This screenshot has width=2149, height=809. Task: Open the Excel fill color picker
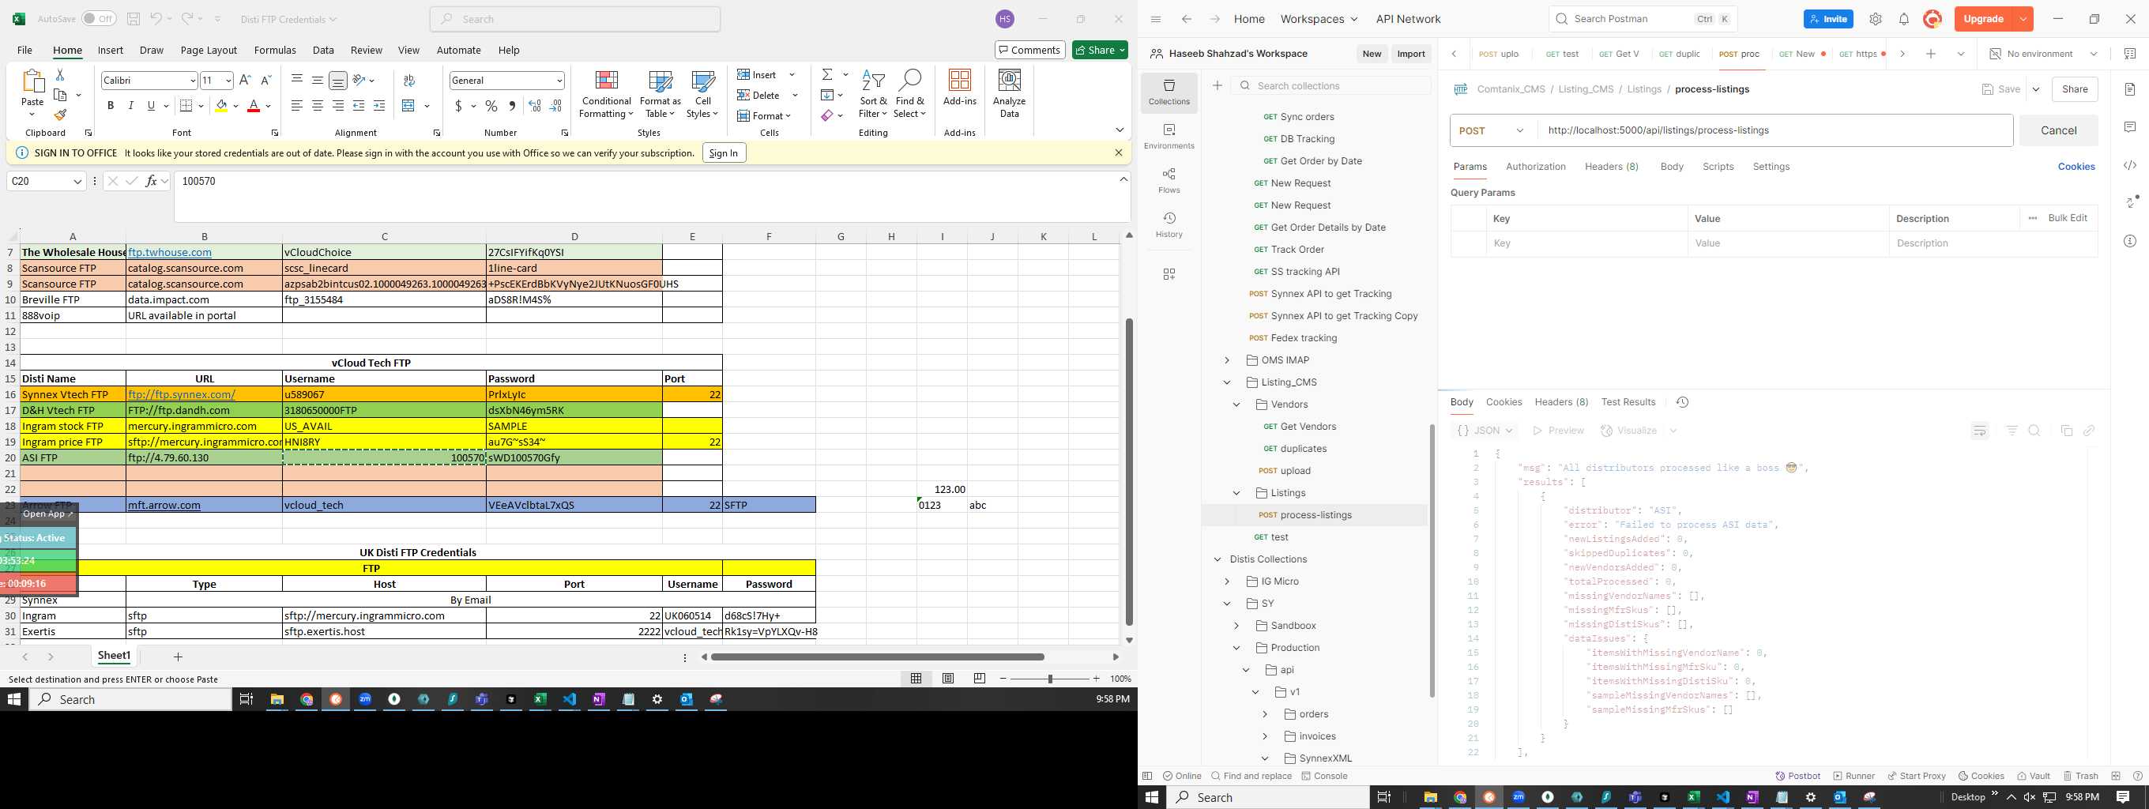coord(235,106)
